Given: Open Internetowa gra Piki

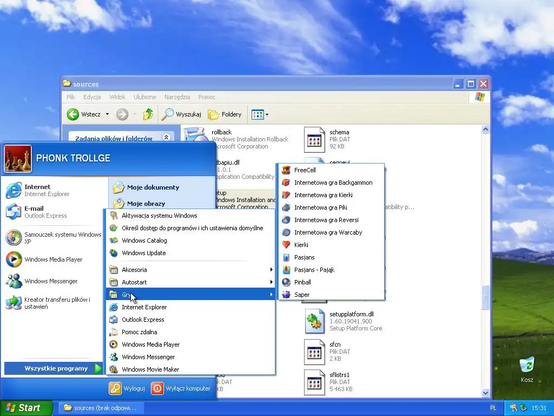Looking at the screenshot, I should click(332, 207).
